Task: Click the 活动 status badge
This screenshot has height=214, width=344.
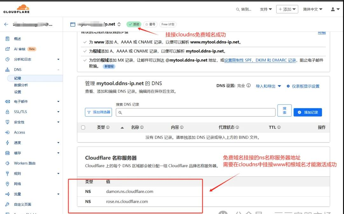Action: tap(134, 25)
